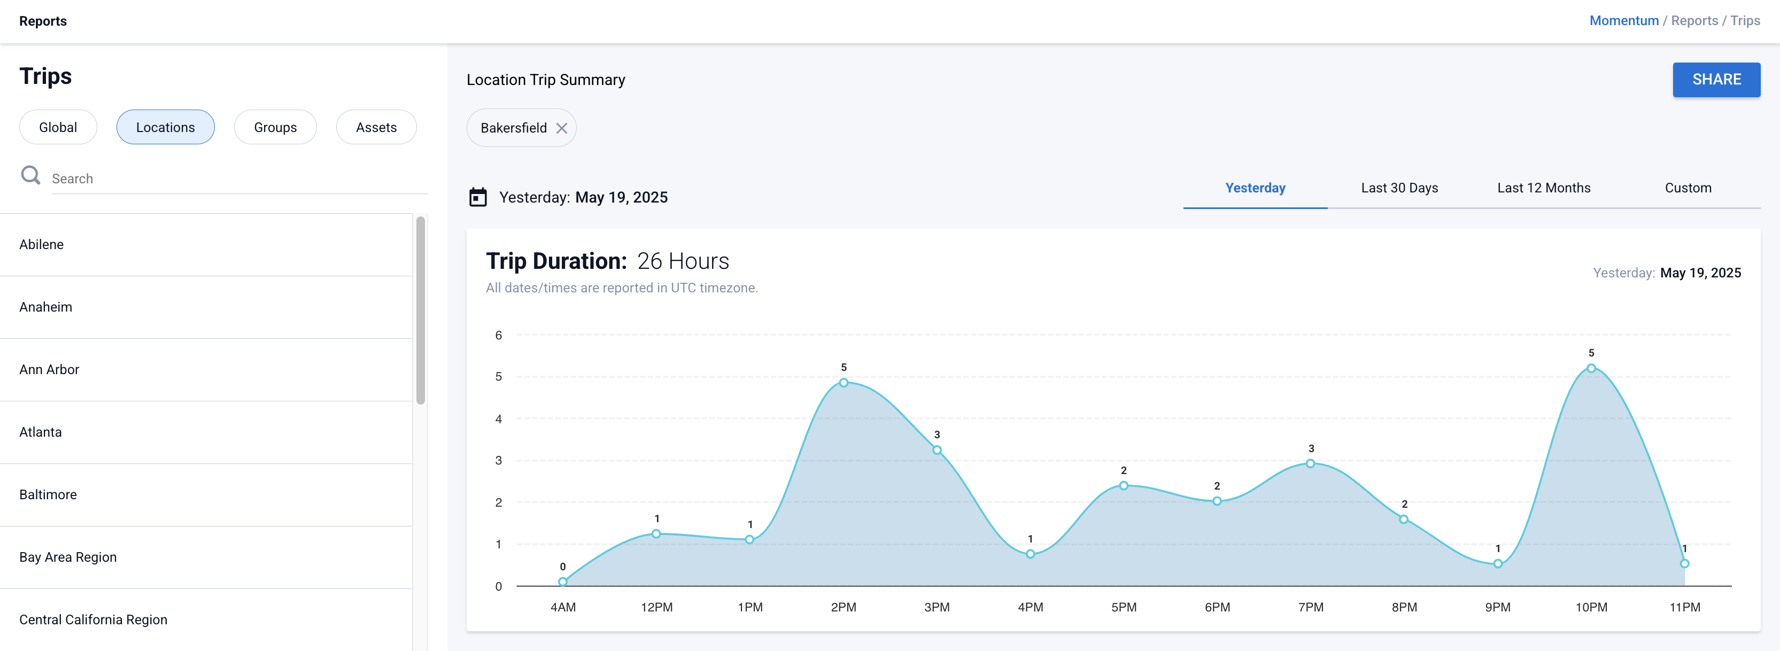Switch to the Last 12 Months tab
Viewport: 1780px width, 651px height.
click(1544, 187)
